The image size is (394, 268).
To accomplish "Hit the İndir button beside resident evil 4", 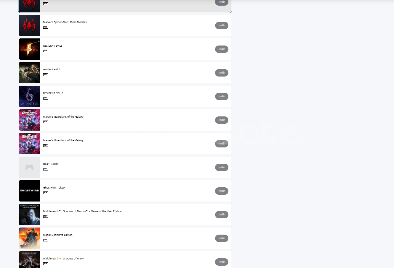I will click(x=222, y=73).
